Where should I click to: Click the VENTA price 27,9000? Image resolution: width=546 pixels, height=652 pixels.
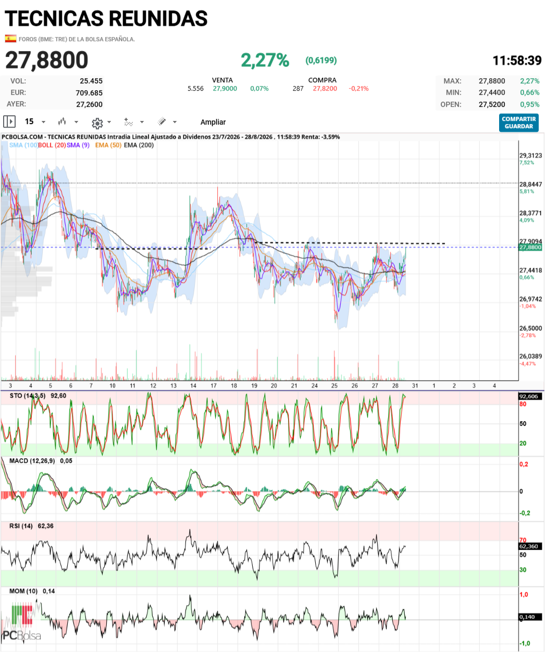[x=225, y=89]
